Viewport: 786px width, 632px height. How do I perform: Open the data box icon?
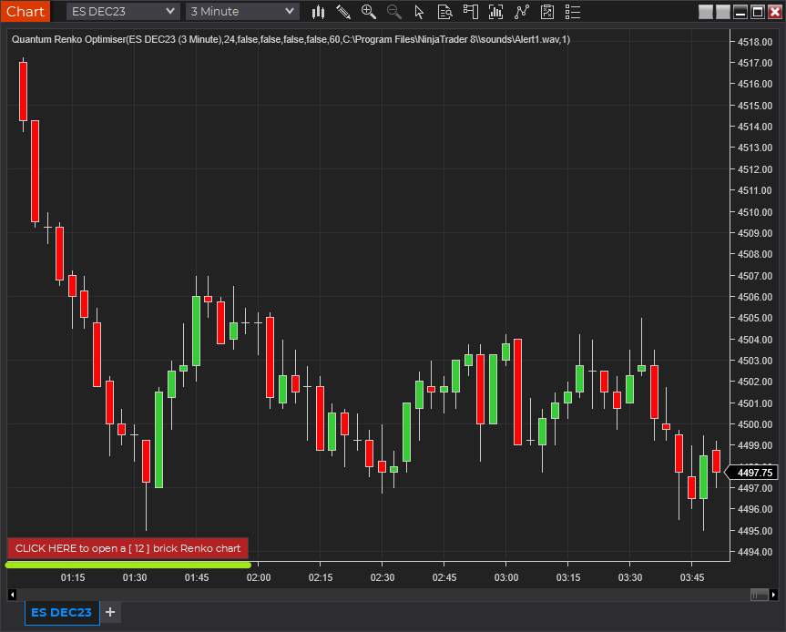pyautogui.click(x=444, y=12)
